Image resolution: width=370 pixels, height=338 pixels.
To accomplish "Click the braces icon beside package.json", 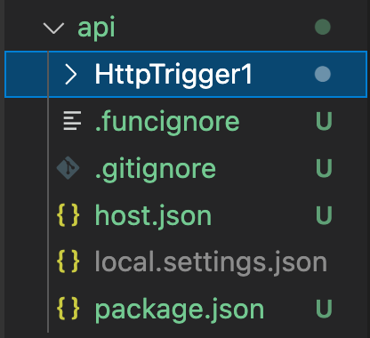I will 68,309.
